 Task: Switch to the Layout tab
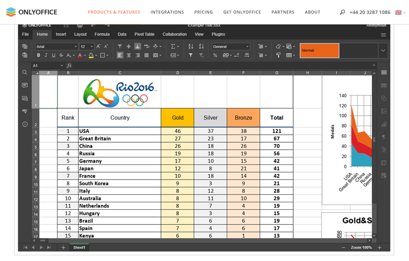click(80, 34)
